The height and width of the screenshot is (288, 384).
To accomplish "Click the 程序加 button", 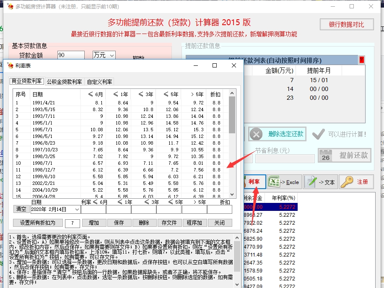I will coord(194,223).
